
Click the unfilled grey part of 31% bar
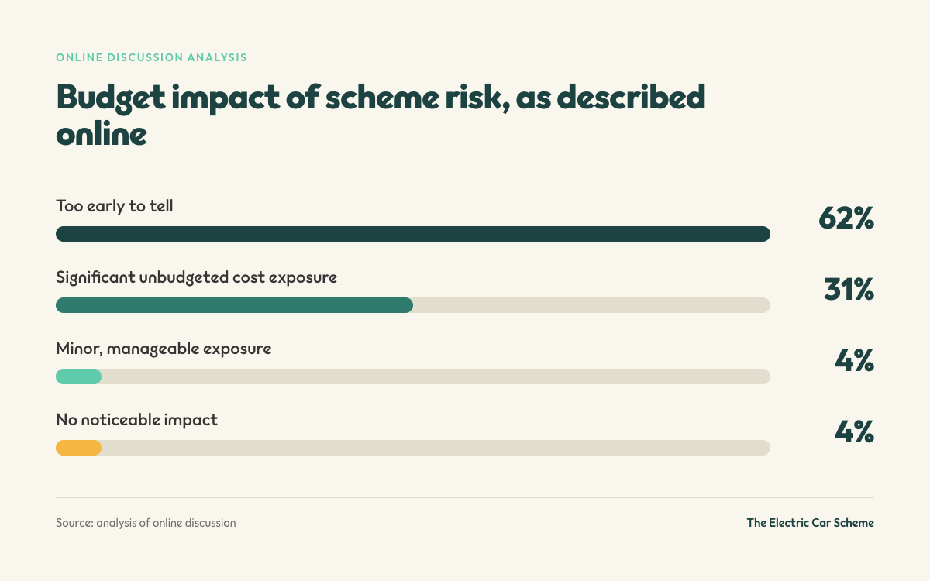(x=591, y=305)
